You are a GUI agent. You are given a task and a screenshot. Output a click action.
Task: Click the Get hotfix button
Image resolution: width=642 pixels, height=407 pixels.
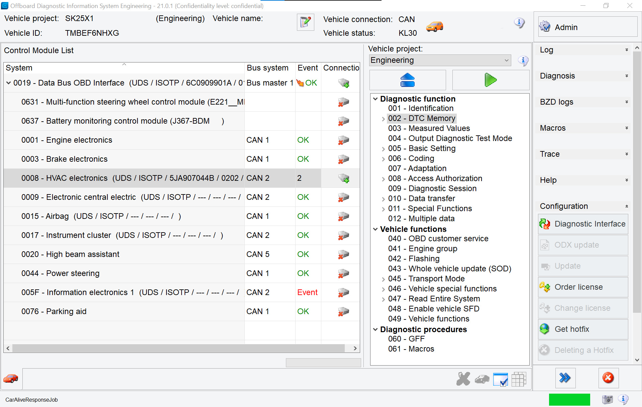583,329
